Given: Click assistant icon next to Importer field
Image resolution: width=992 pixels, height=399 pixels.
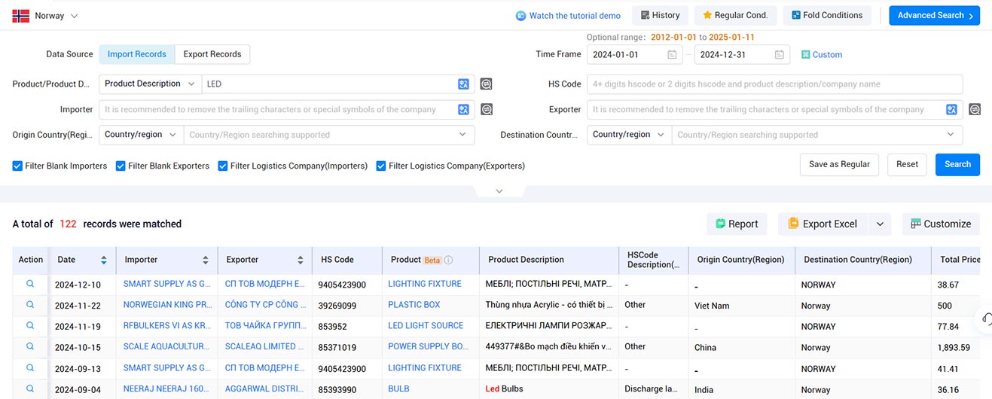Looking at the screenshot, I should pos(487,110).
